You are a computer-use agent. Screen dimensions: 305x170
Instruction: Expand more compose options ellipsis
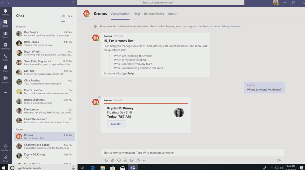(145, 160)
